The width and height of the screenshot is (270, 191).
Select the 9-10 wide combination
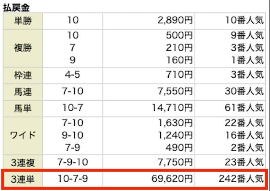tap(73, 135)
